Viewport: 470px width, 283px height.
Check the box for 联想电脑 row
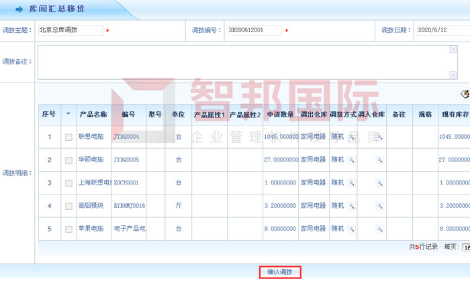coord(68,137)
